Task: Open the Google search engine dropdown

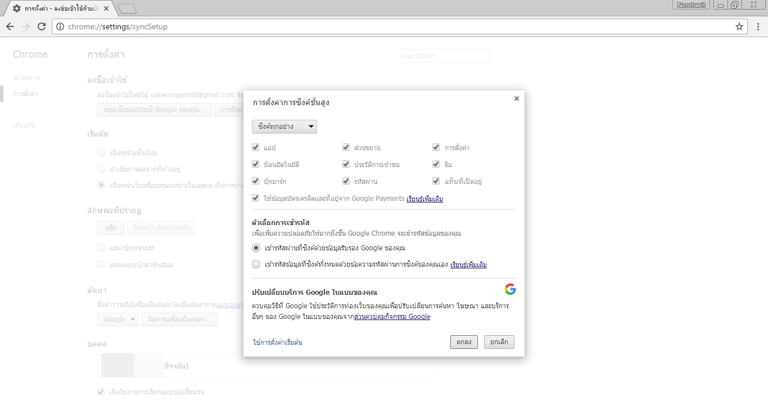Action: [x=118, y=319]
